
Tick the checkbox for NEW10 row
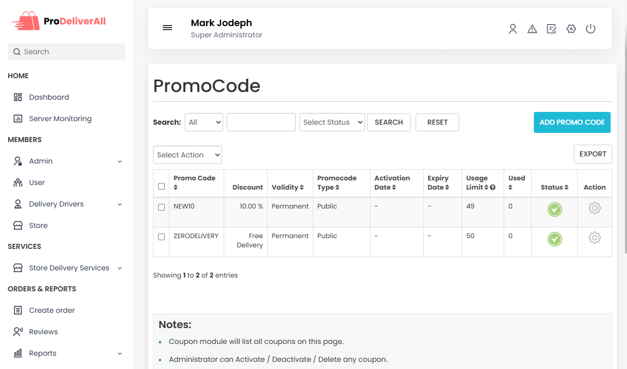click(162, 207)
